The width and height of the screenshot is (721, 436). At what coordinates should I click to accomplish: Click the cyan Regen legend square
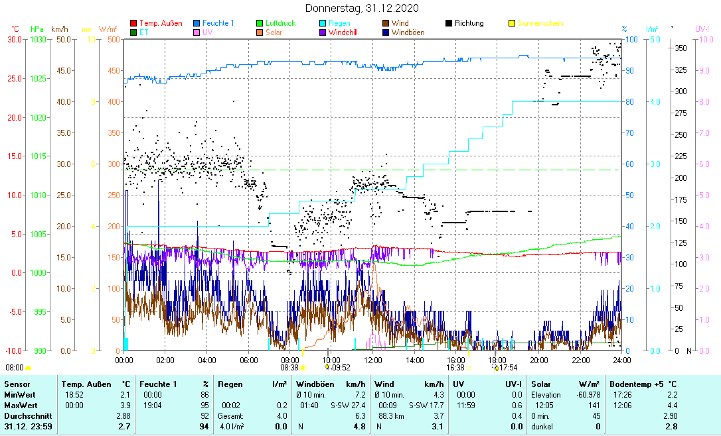[x=323, y=23]
